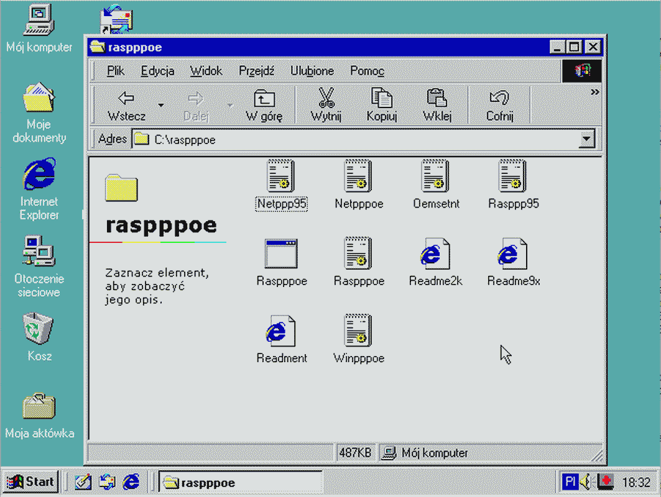Image resolution: width=661 pixels, height=497 pixels.
Task: Open the Dalej history dropdown arrow
Action: (x=231, y=105)
